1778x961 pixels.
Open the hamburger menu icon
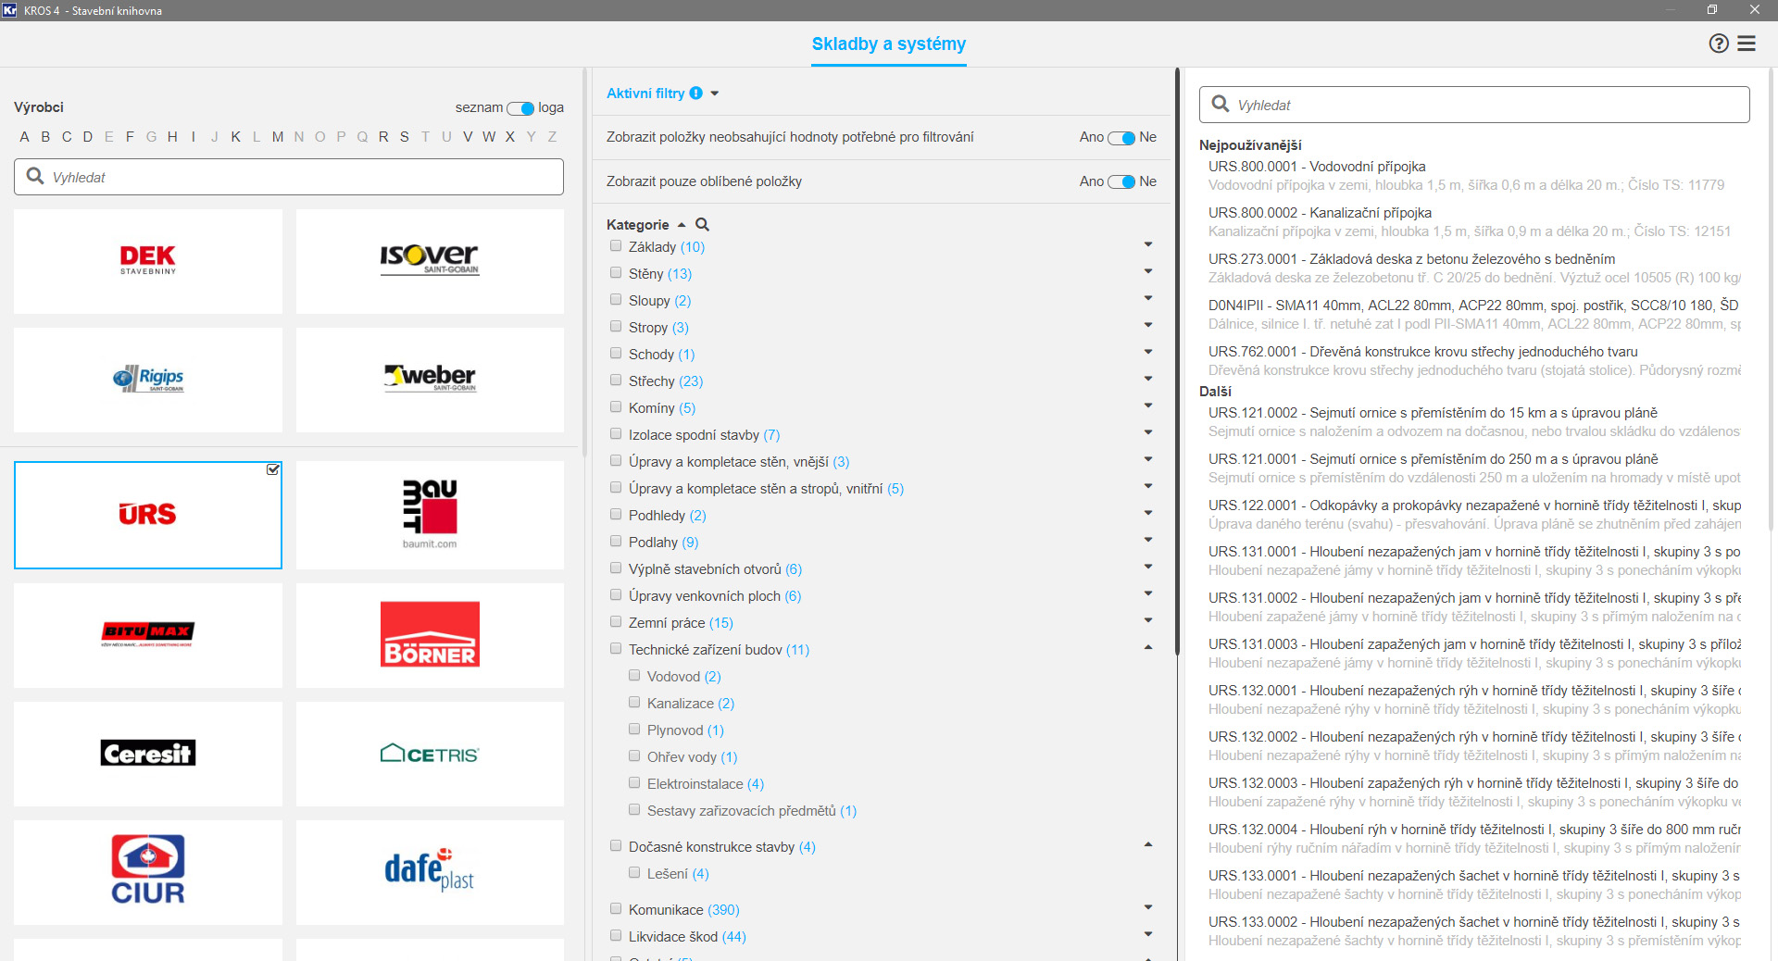point(1747,44)
